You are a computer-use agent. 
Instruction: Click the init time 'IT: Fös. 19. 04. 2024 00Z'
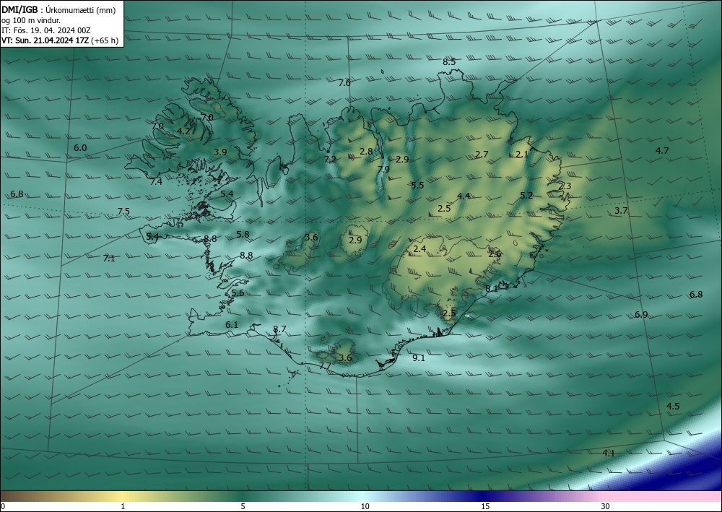(x=46, y=30)
